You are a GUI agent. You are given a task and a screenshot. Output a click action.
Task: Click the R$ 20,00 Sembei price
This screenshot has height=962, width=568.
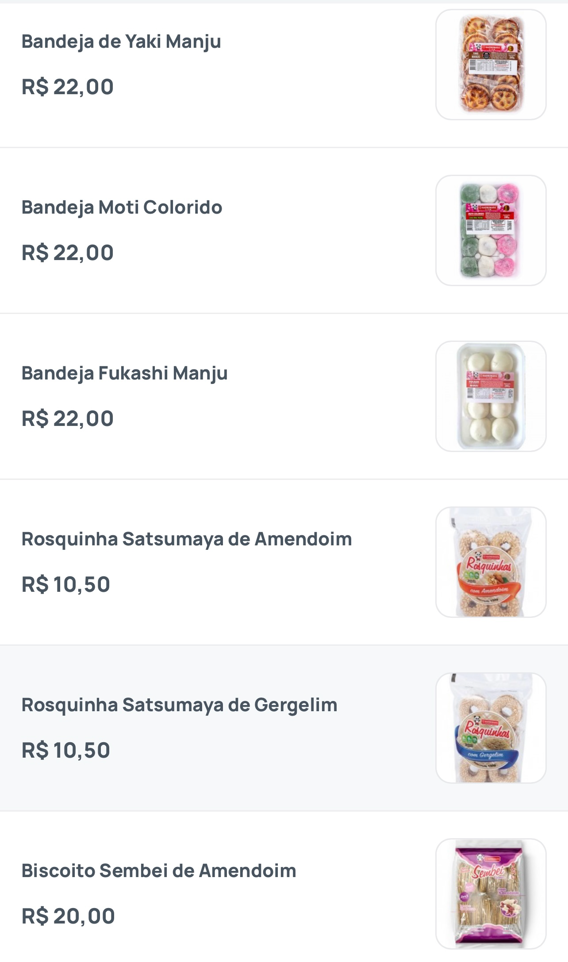point(68,916)
